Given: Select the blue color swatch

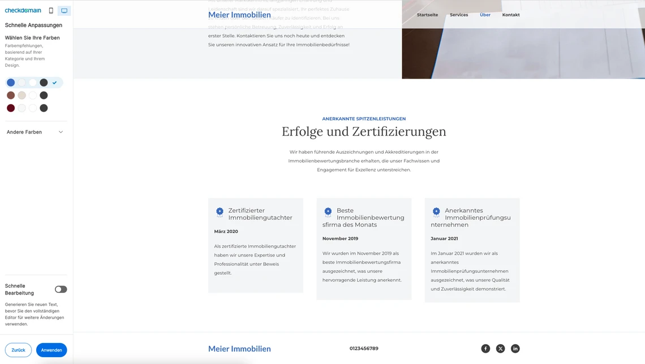Looking at the screenshot, I should [10, 82].
